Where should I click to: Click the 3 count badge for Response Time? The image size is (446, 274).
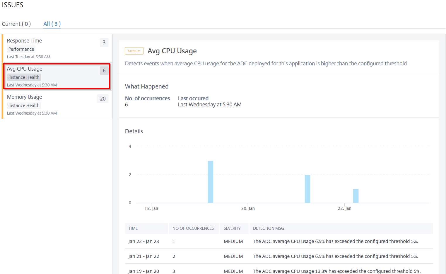point(104,42)
